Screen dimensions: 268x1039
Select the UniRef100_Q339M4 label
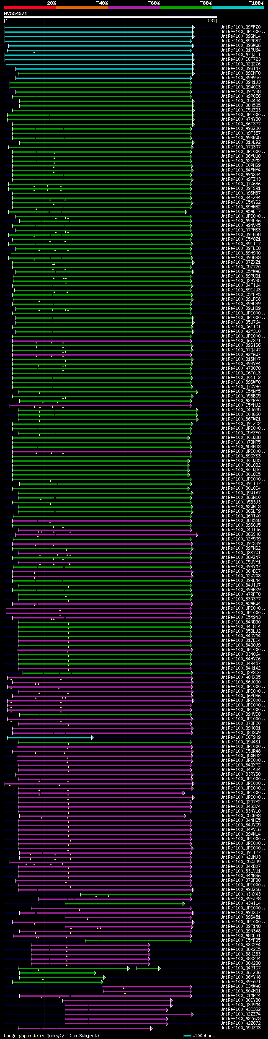point(240,1005)
